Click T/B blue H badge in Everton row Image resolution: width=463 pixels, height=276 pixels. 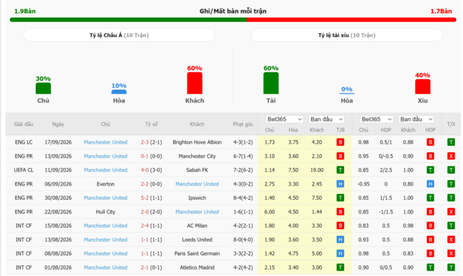pyautogui.click(x=340, y=184)
